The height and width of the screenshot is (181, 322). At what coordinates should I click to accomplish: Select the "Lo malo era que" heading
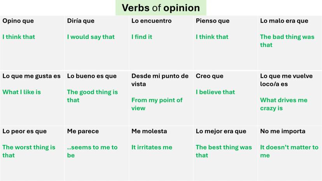284,21
